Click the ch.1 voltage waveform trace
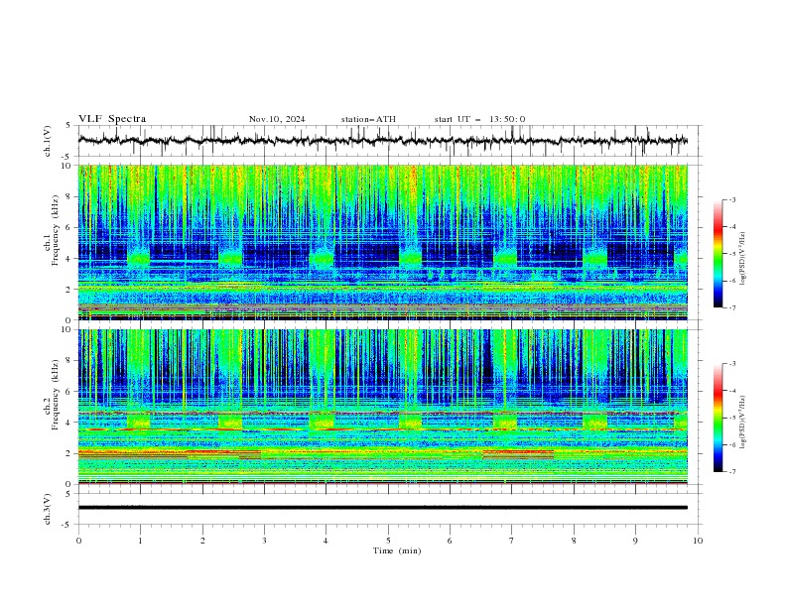Image resolution: width=786 pixels, height=607 pixels. point(382,141)
